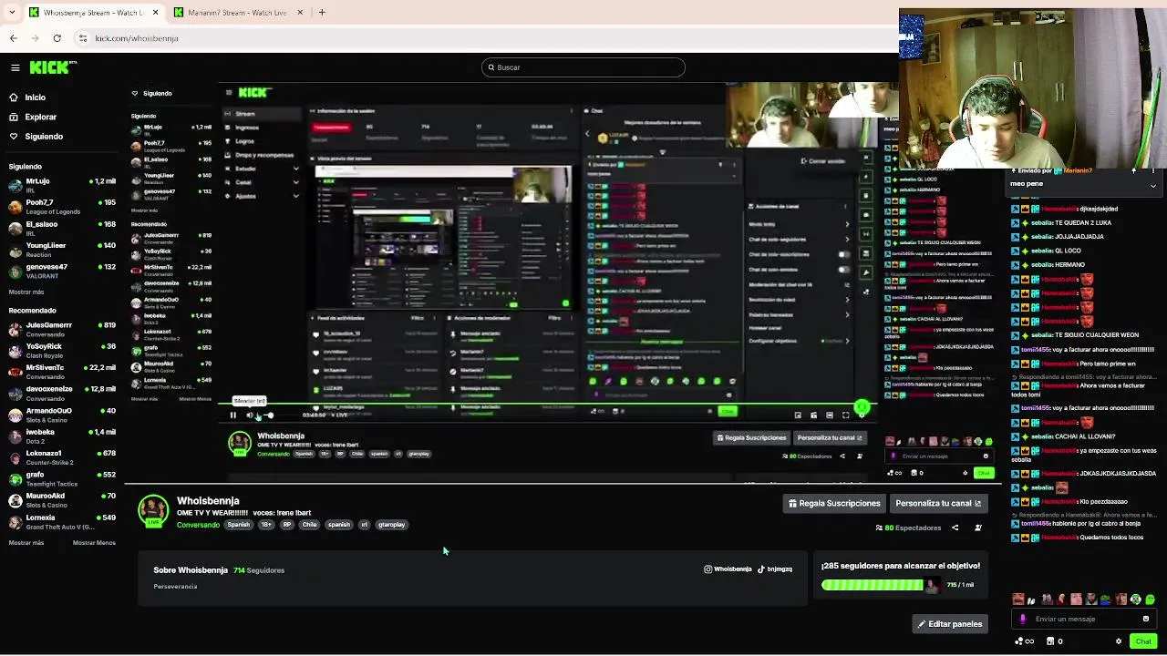This screenshot has width=1167, height=656.
Task: Mute audio with the speaker icon in the mirrored player
Action: point(250,415)
